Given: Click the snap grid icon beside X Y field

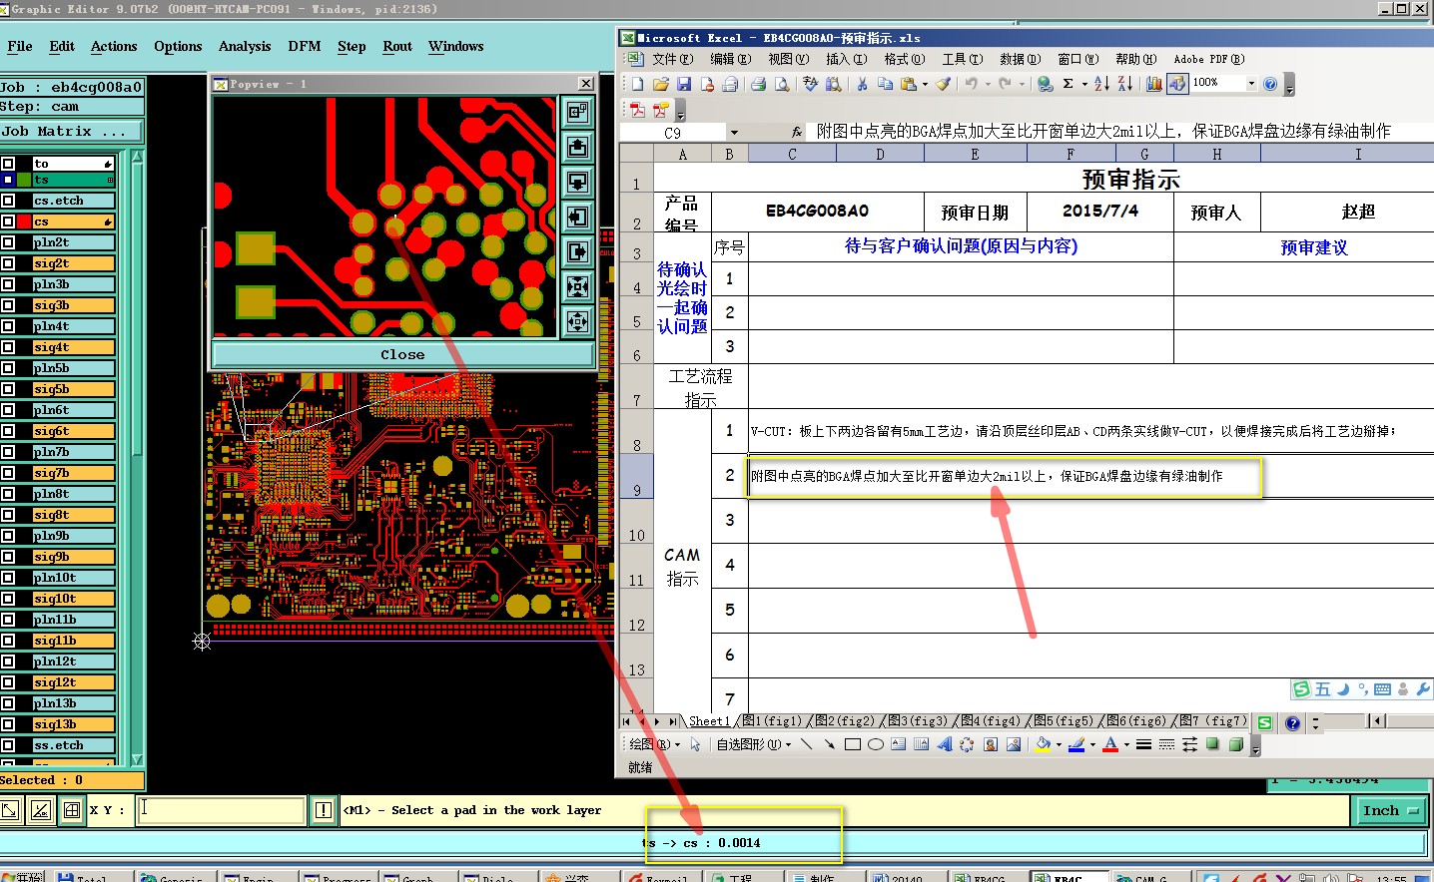Looking at the screenshot, I should tap(72, 810).
